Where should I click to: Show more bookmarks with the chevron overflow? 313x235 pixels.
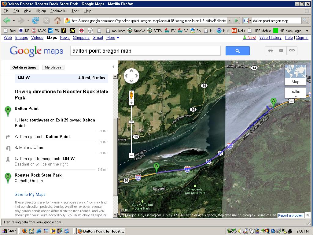tap(307, 31)
